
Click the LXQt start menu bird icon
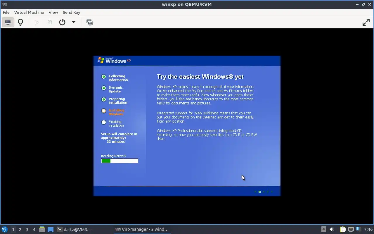5,230
